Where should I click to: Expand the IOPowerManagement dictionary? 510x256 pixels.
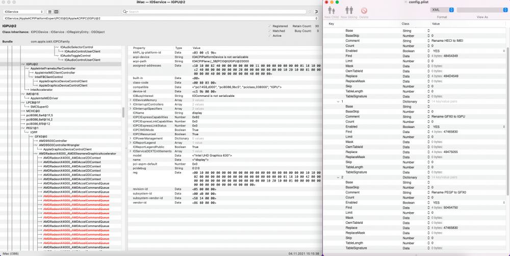tap(131, 139)
